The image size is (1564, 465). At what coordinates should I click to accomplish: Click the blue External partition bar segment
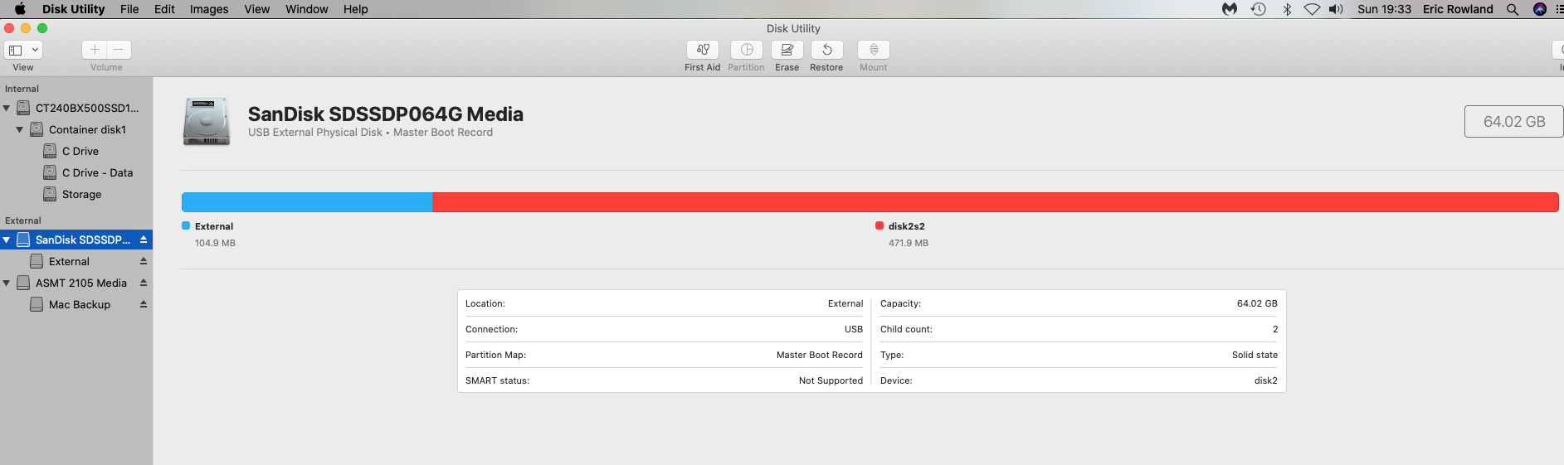tap(307, 202)
